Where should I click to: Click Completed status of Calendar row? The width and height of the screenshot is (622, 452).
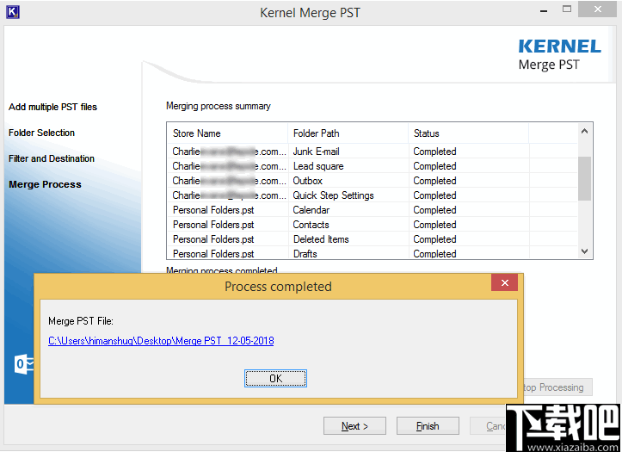(x=434, y=210)
